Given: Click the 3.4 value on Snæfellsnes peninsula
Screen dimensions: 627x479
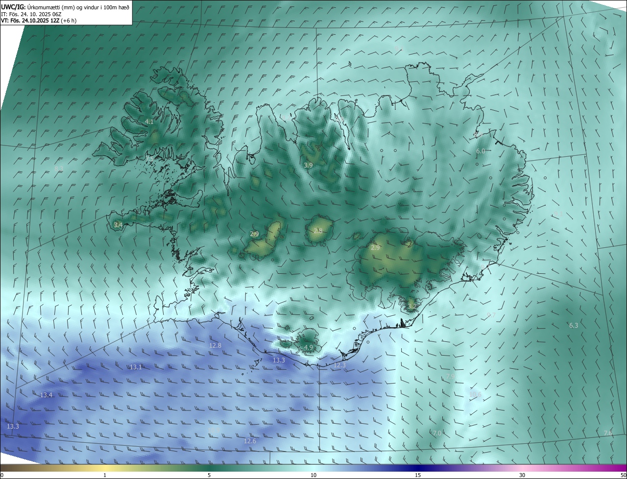Looking at the screenshot, I should (x=118, y=225).
